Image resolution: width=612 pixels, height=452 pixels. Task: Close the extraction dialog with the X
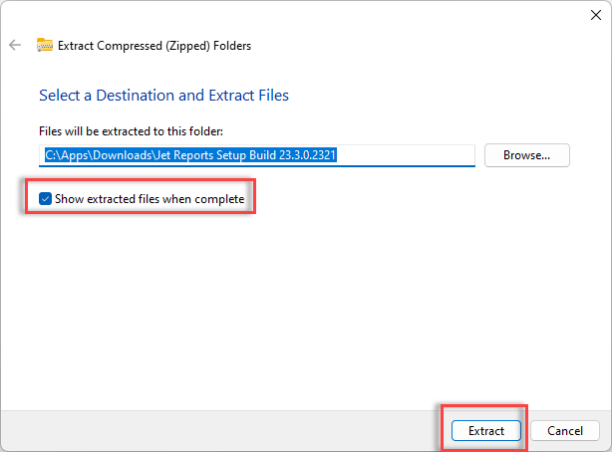pos(596,15)
